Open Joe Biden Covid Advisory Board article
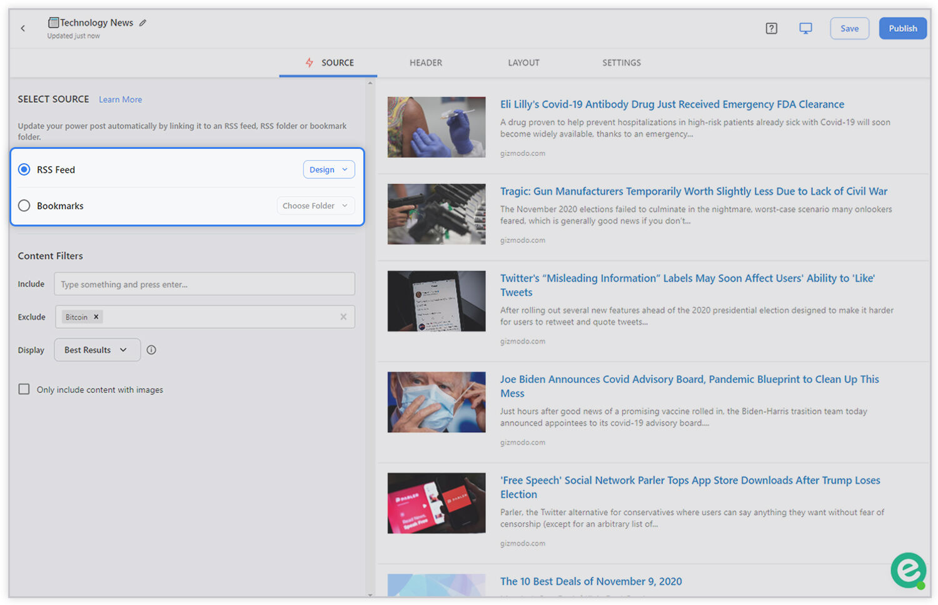This screenshot has height=605, width=938. [x=689, y=386]
